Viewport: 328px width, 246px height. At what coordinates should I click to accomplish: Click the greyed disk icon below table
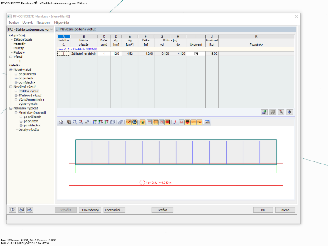[x=273, y=112]
